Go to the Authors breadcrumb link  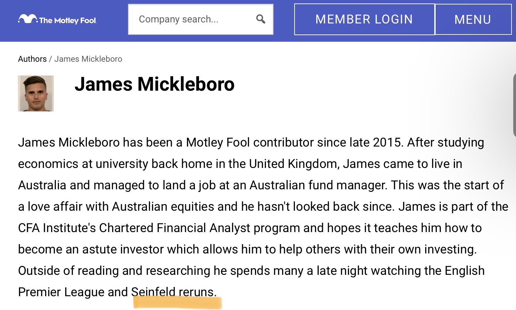pyautogui.click(x=32, y=59)
